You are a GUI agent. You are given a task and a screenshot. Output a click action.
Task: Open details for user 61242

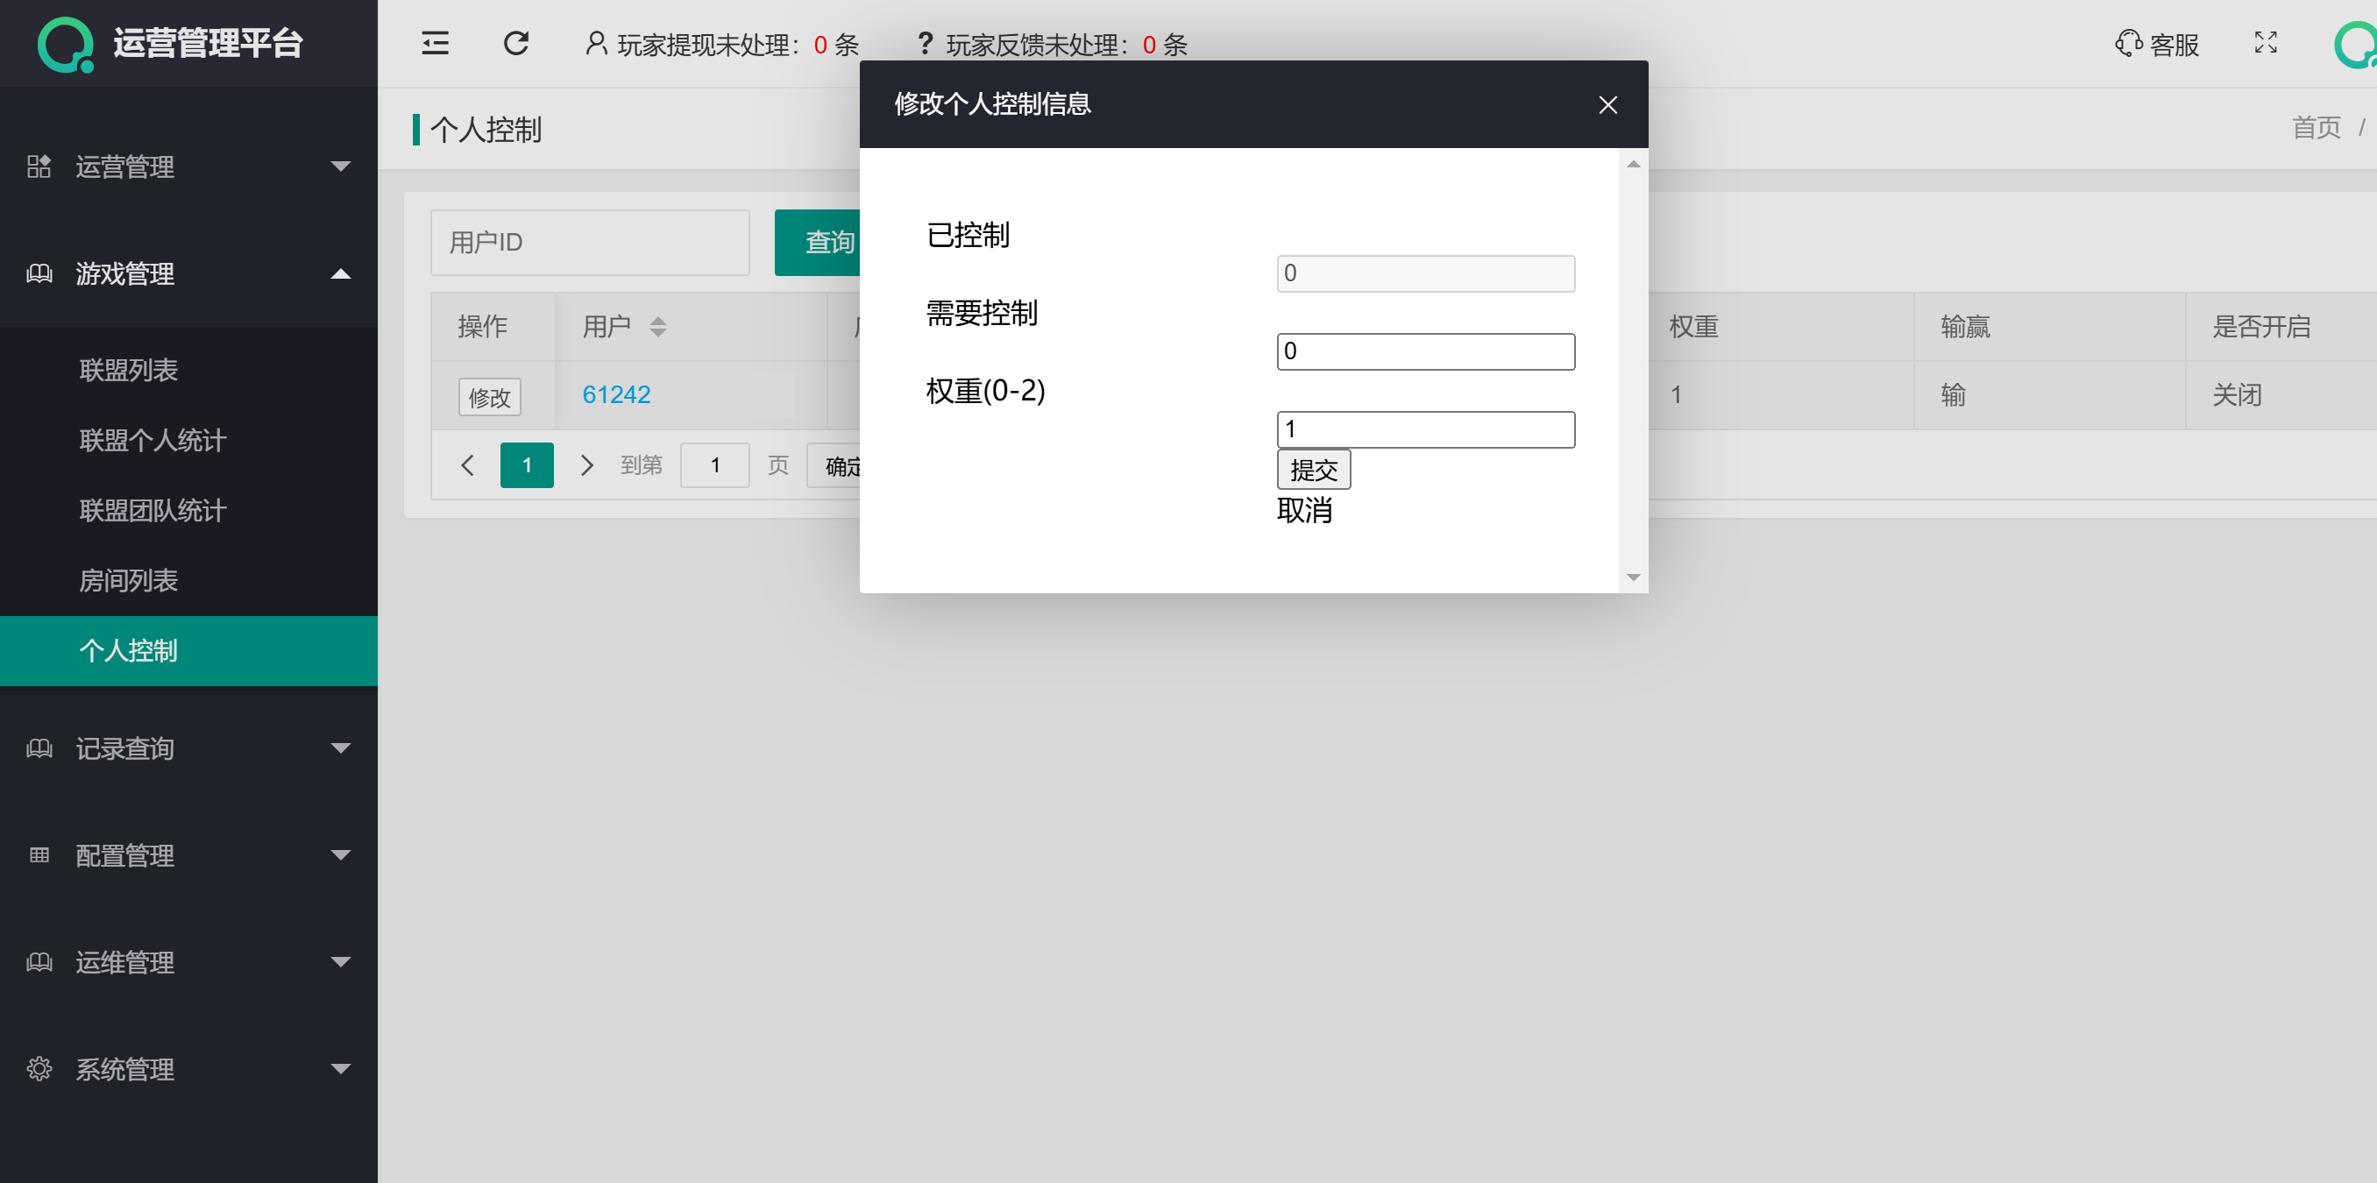(x=615, y=394)
